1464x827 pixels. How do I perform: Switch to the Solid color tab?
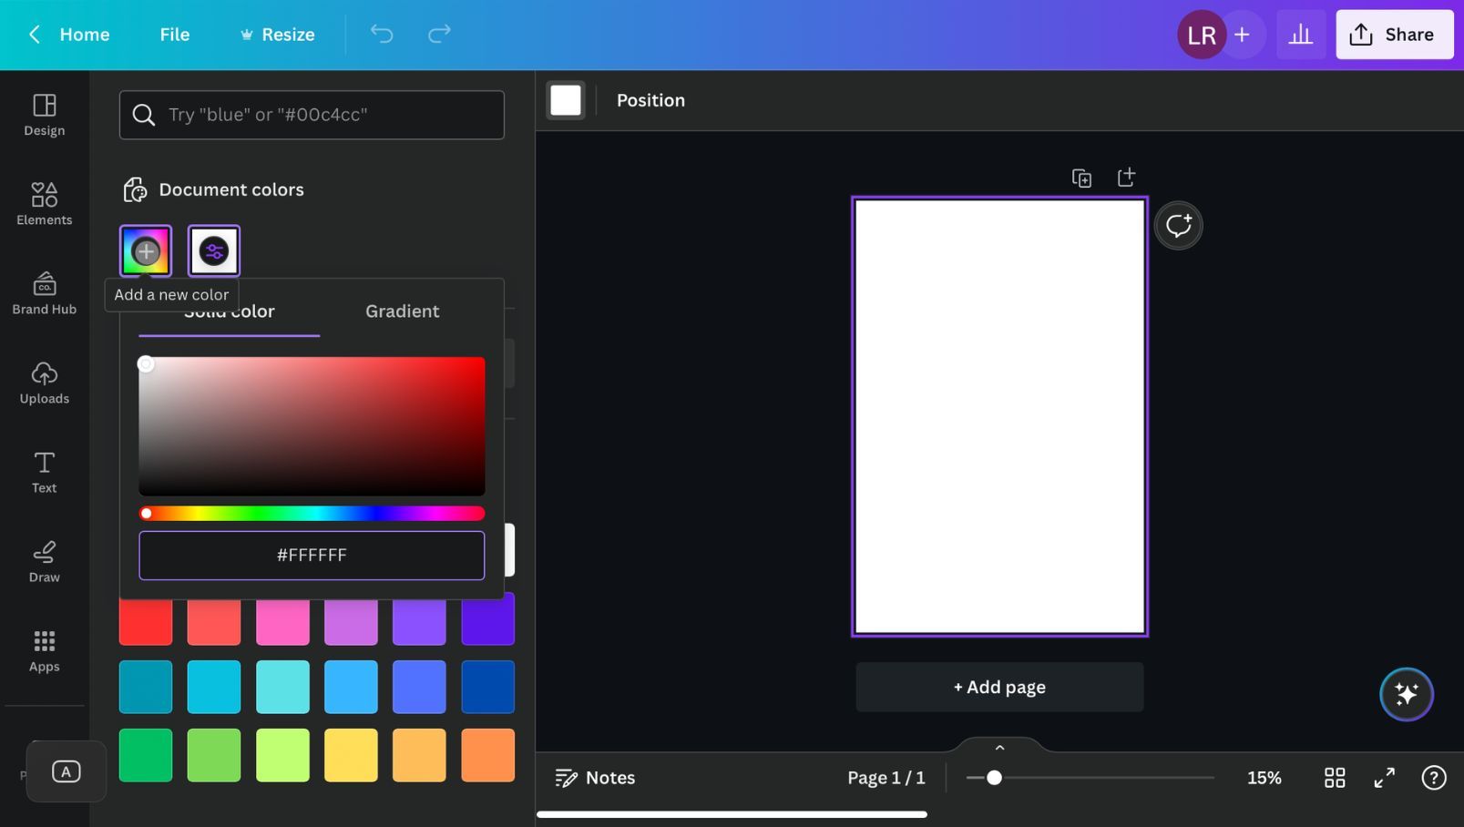(x=229, y=311)
